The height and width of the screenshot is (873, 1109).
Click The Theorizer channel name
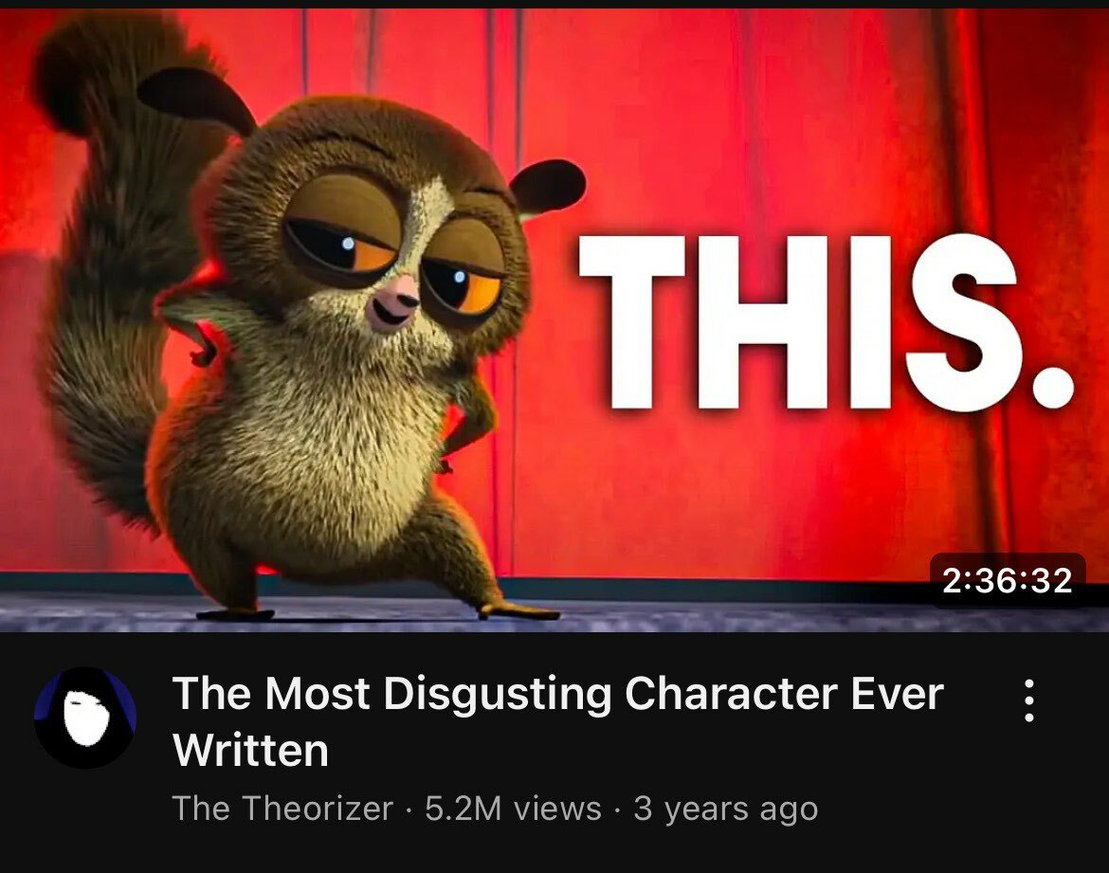(x=282, y=808)
